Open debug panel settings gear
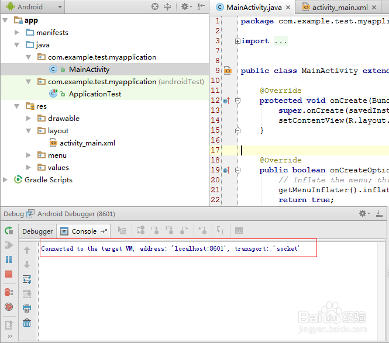 (x=364, y=213)
